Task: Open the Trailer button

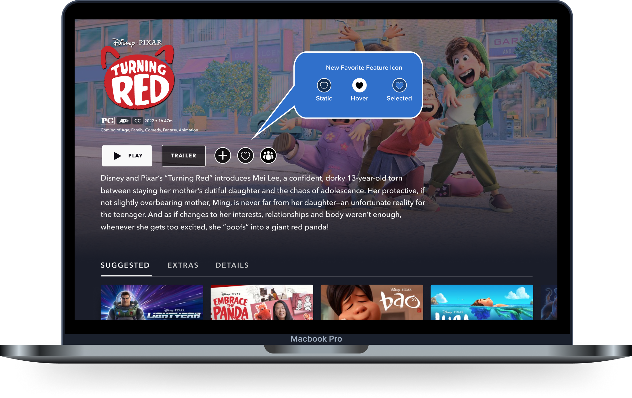Action: click(183, 156)
